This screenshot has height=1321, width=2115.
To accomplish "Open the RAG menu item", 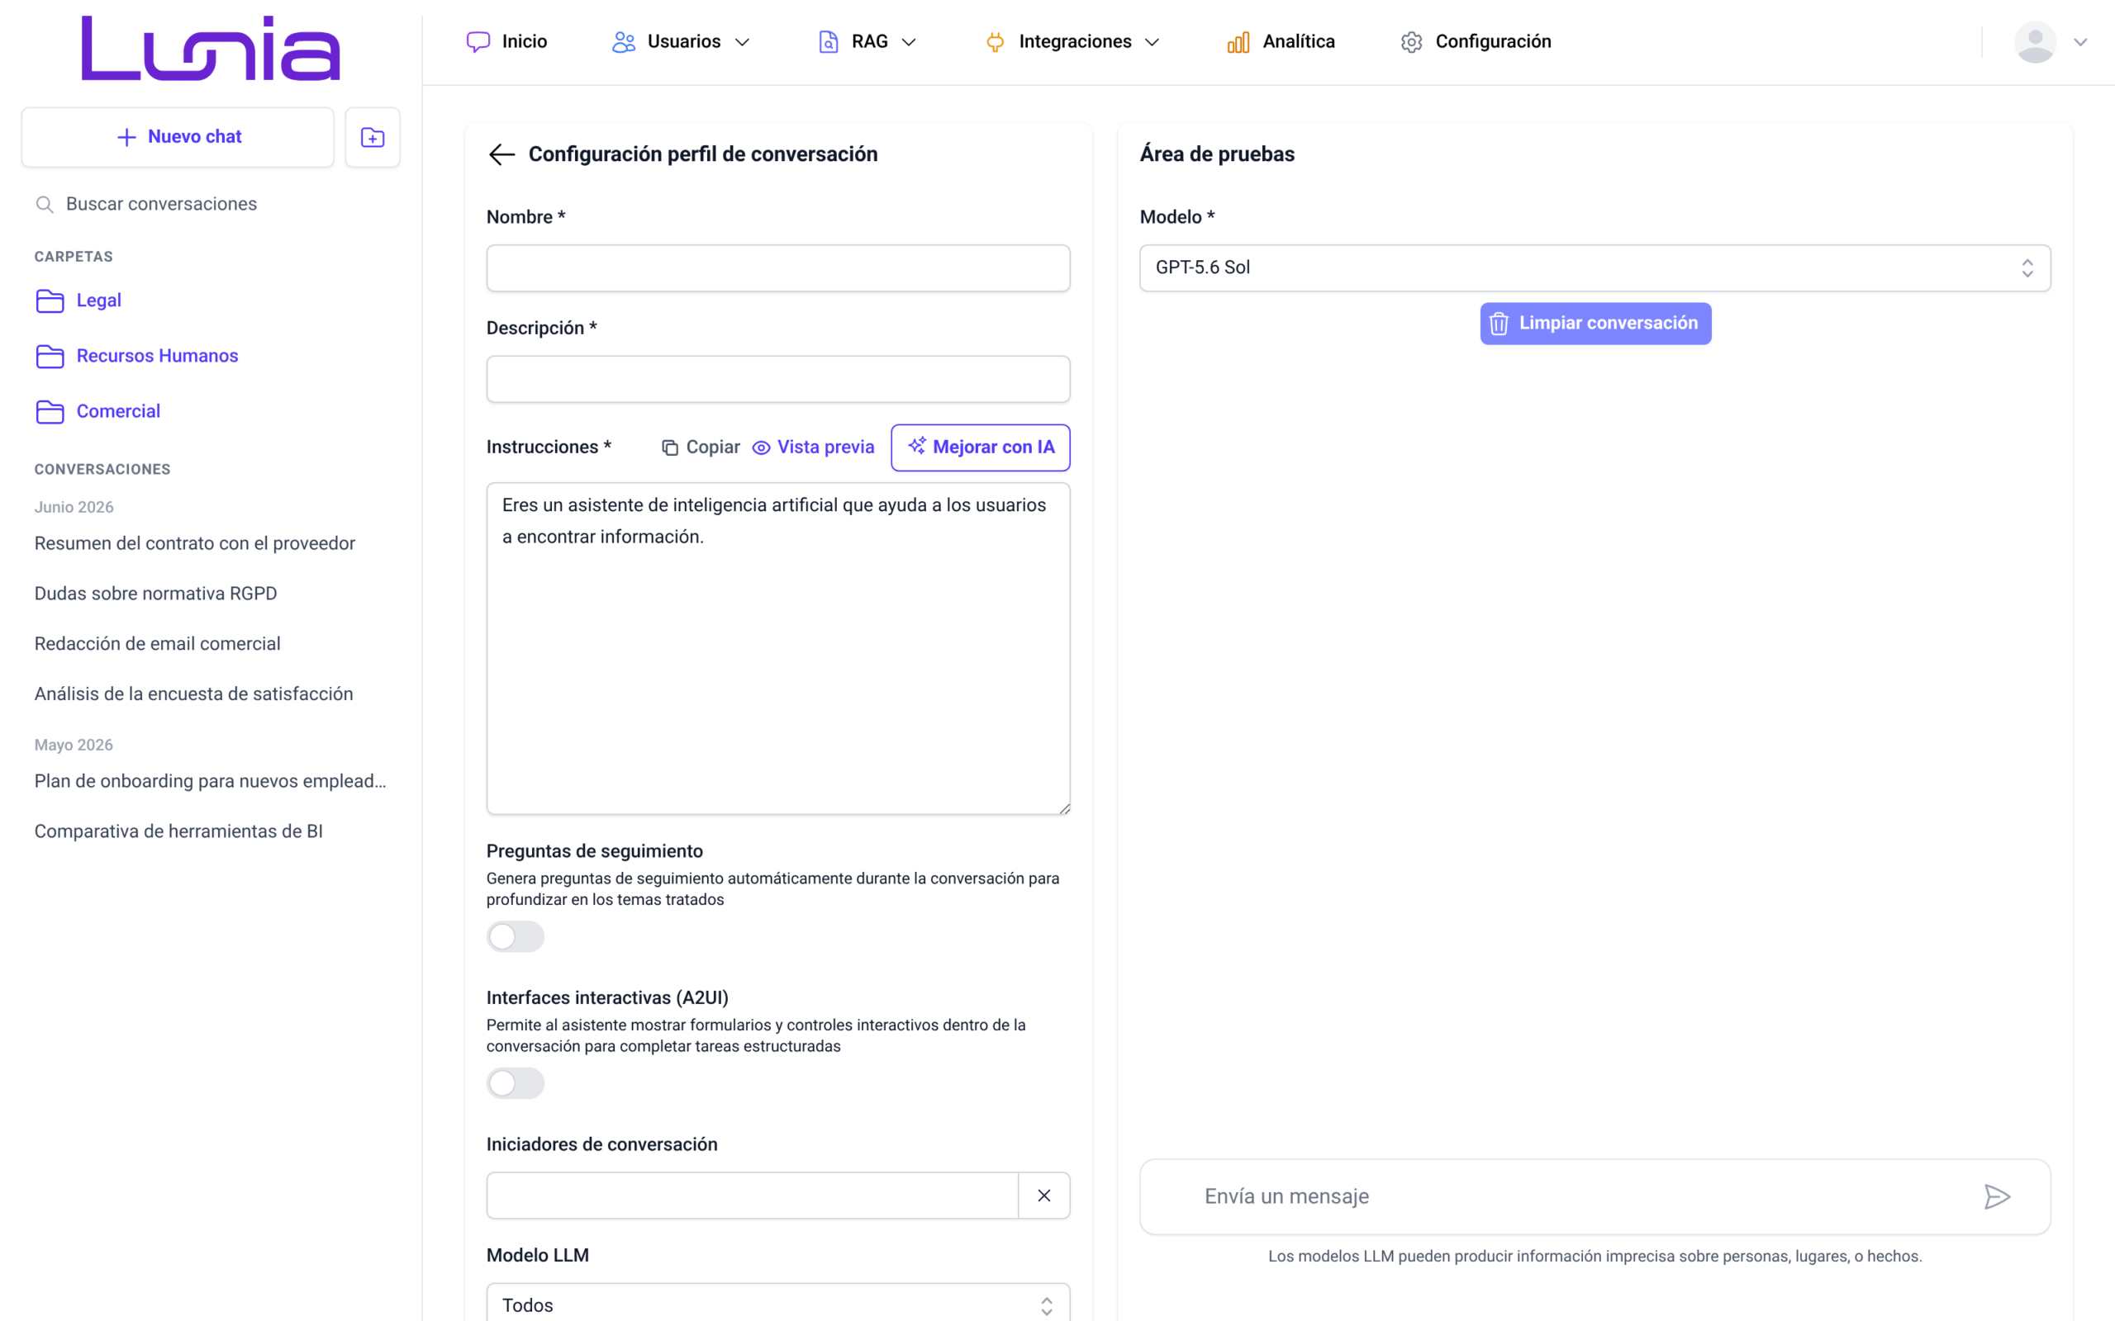I will tap(867, 42).
